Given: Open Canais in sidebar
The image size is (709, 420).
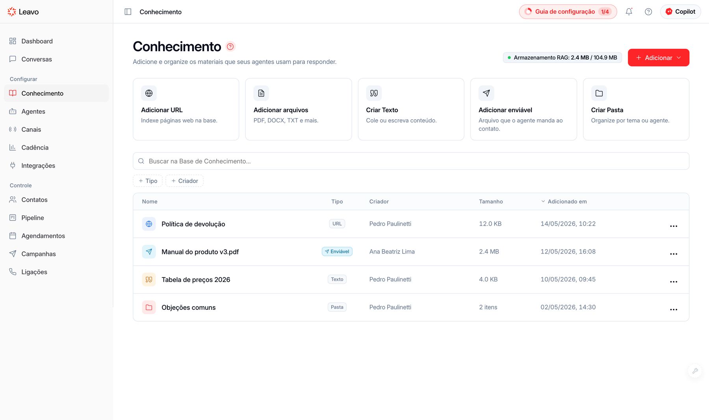Looking at the screenshot, I should [x=56, y=130].
